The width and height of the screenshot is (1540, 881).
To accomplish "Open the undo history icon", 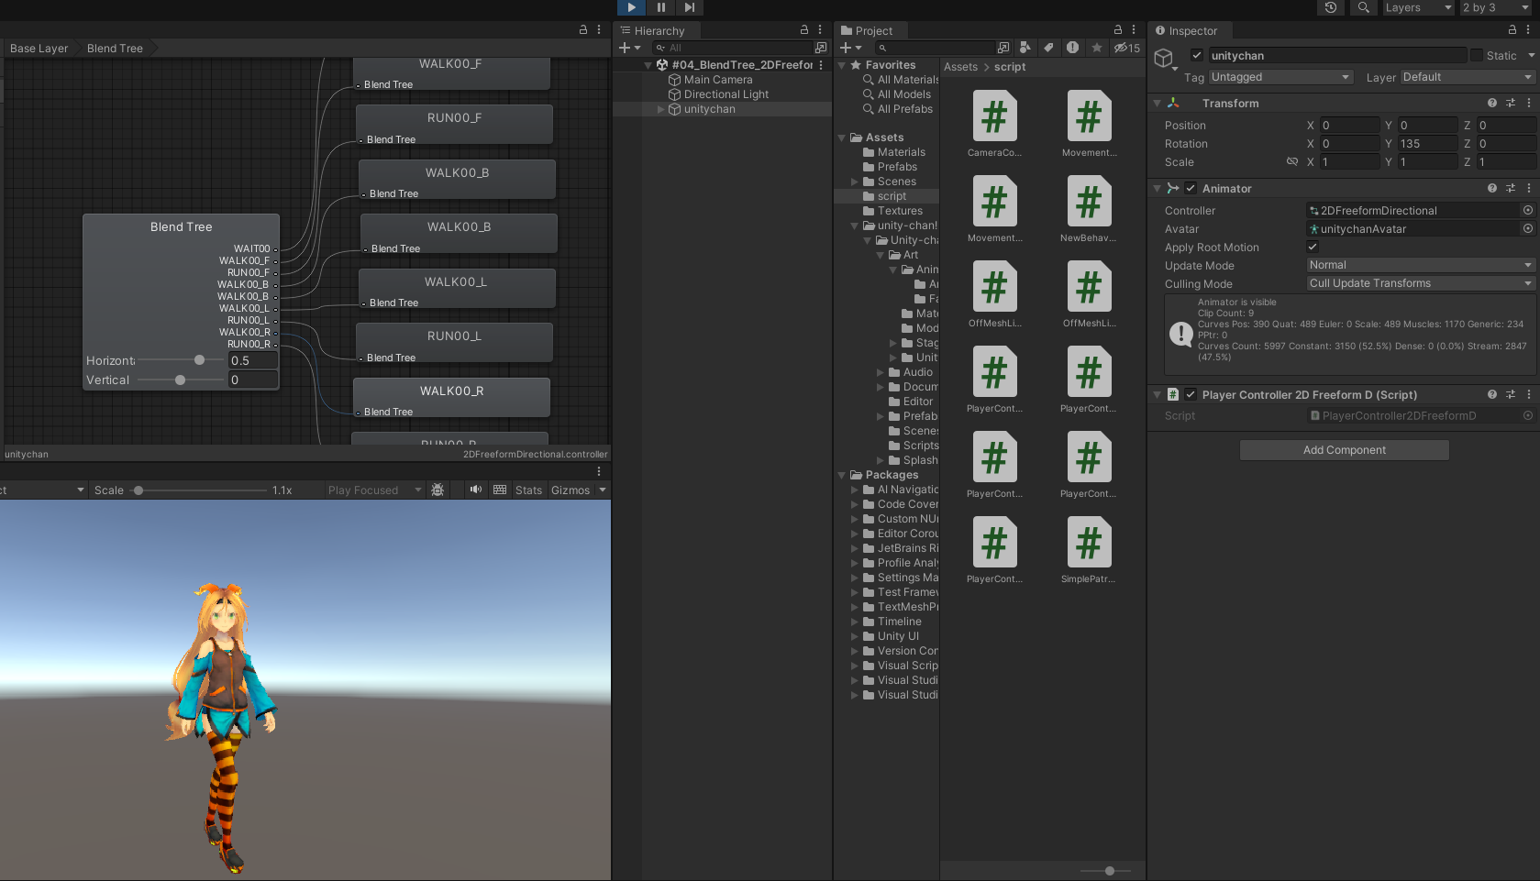I will tap(1331, 7).
